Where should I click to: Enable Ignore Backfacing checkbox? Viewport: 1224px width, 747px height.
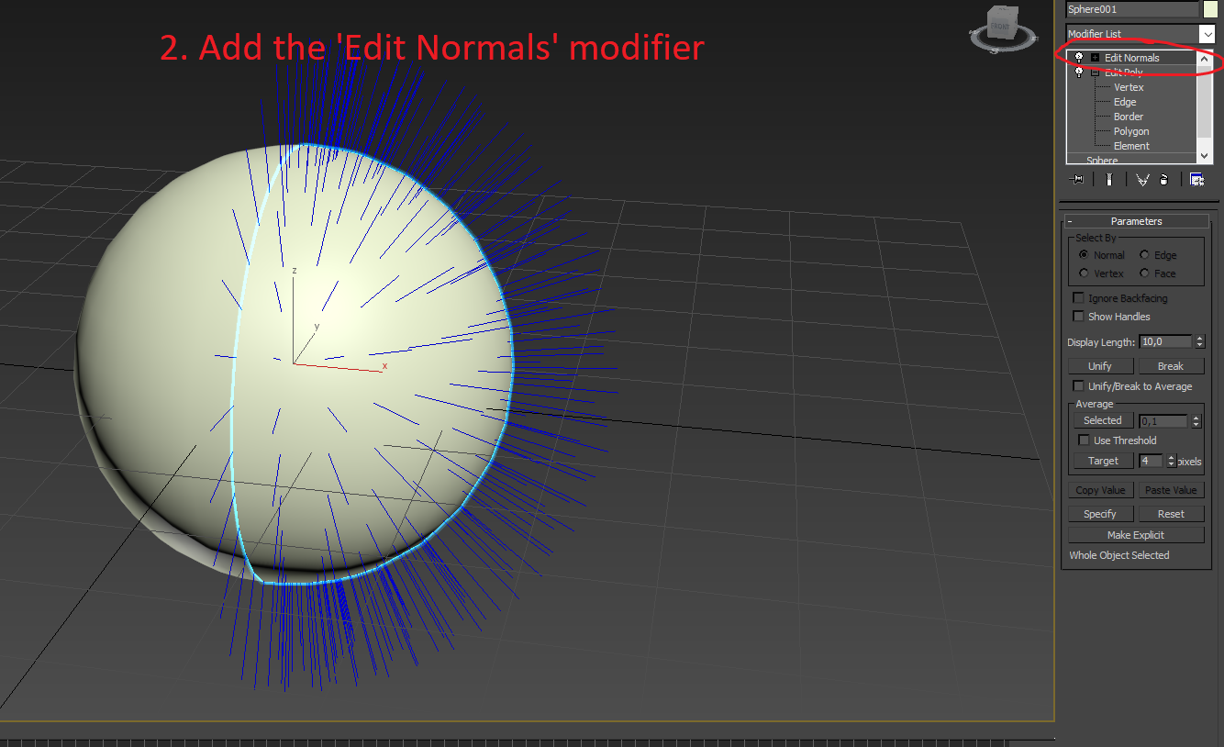(x=1079, y=298)
